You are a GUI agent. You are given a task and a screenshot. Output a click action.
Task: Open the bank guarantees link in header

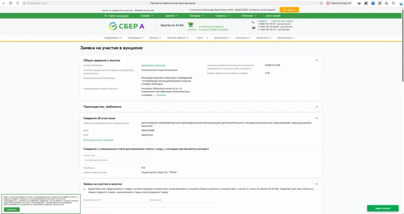point(213,28)
